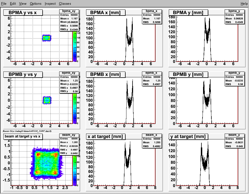Select the 'BPMA y vs x' plot title
Image resolution: width=249 pixels, height=194 pixels.
[23, 12]
